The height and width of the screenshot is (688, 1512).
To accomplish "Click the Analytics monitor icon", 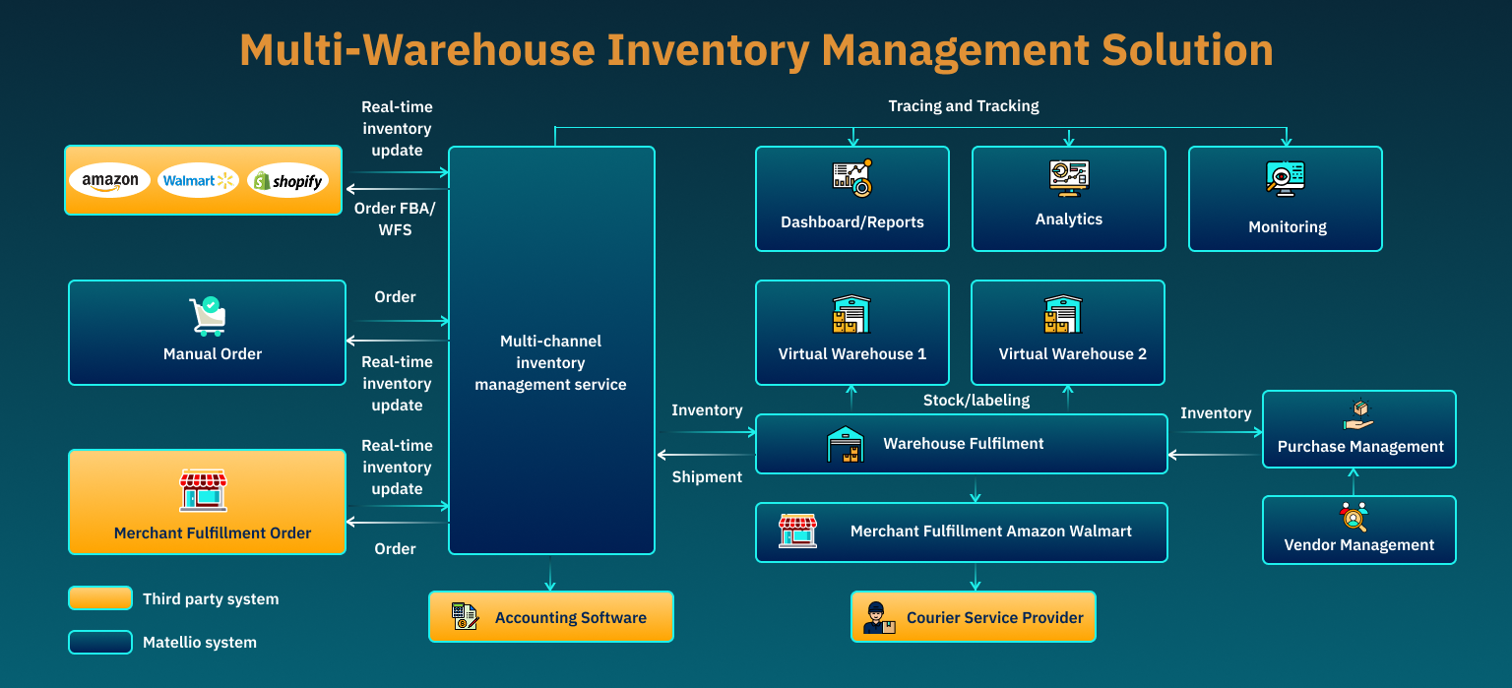I will 1068,178.
